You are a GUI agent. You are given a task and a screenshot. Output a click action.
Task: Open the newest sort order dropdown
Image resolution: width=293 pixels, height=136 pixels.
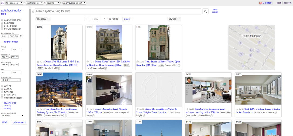[174, 19]
